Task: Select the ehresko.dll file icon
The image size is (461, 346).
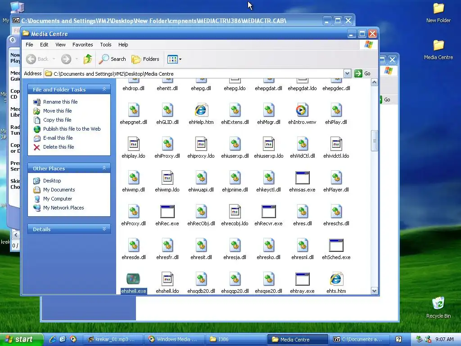Action: click(x=268, y=246)
